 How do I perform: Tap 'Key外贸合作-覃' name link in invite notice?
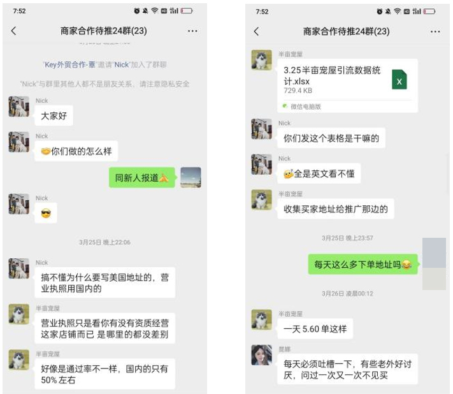[69, 65]
